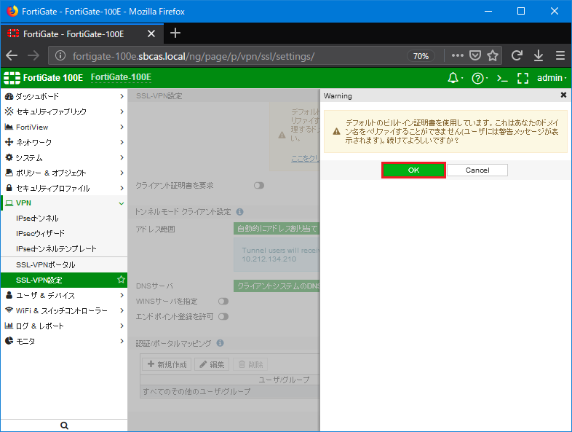Open the CLI console icon
Screen dimensions: 572x432
[502, 78]
